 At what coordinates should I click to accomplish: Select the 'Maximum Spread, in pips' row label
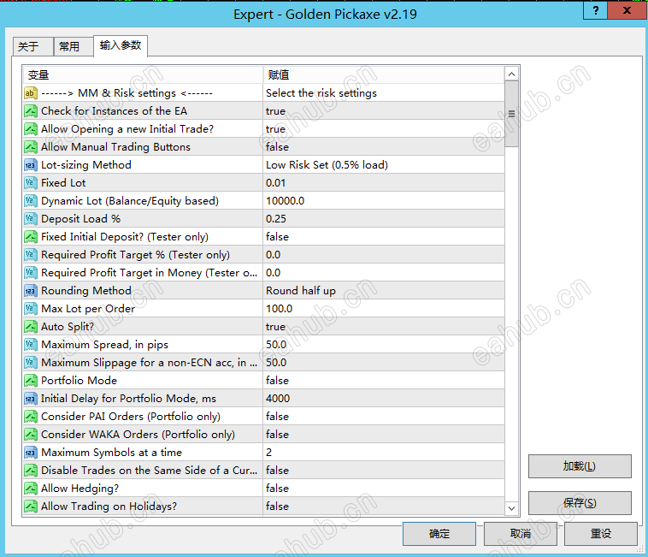point(104,345)
